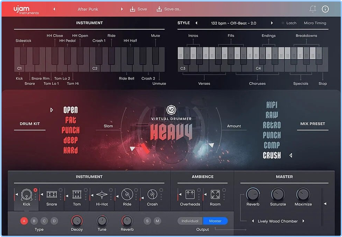Click the master volume fader arrow
The width and height of the screenshot is (342, 237).
(325, 204)
